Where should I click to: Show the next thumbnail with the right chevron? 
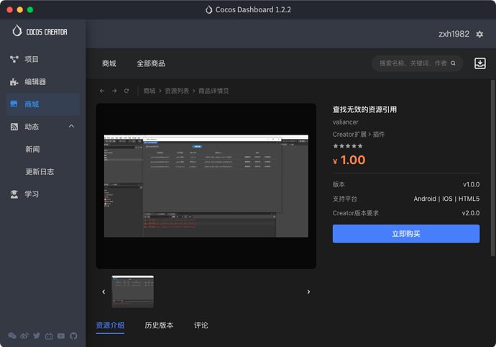[x=308, y=292]
